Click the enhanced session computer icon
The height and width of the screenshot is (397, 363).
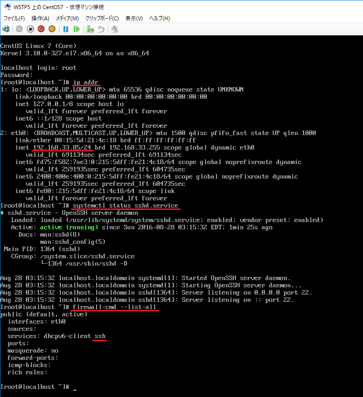tap(115, 29)
